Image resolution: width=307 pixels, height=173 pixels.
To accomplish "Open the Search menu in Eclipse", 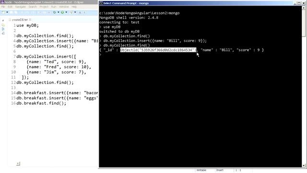I will (x=33, y=7).
